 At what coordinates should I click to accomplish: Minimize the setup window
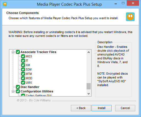tap(116, 4)
